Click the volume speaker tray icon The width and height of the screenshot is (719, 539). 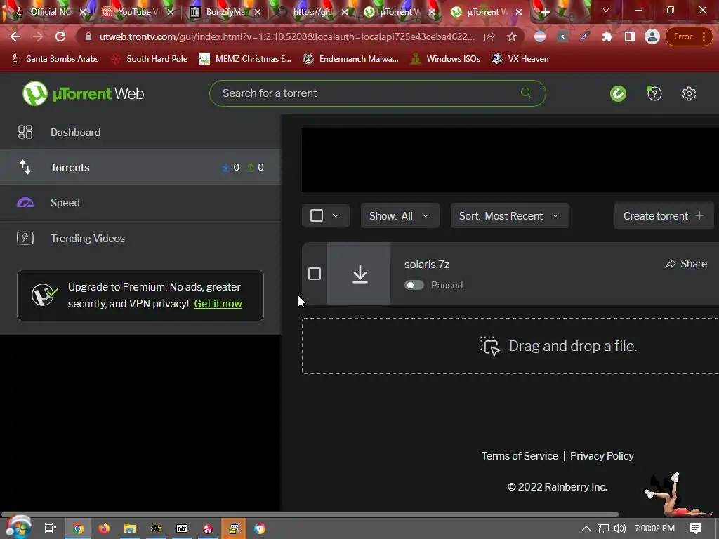tap(619, 528)
